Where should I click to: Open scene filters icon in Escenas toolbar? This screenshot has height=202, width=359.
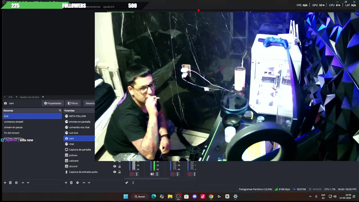[17, 183]
